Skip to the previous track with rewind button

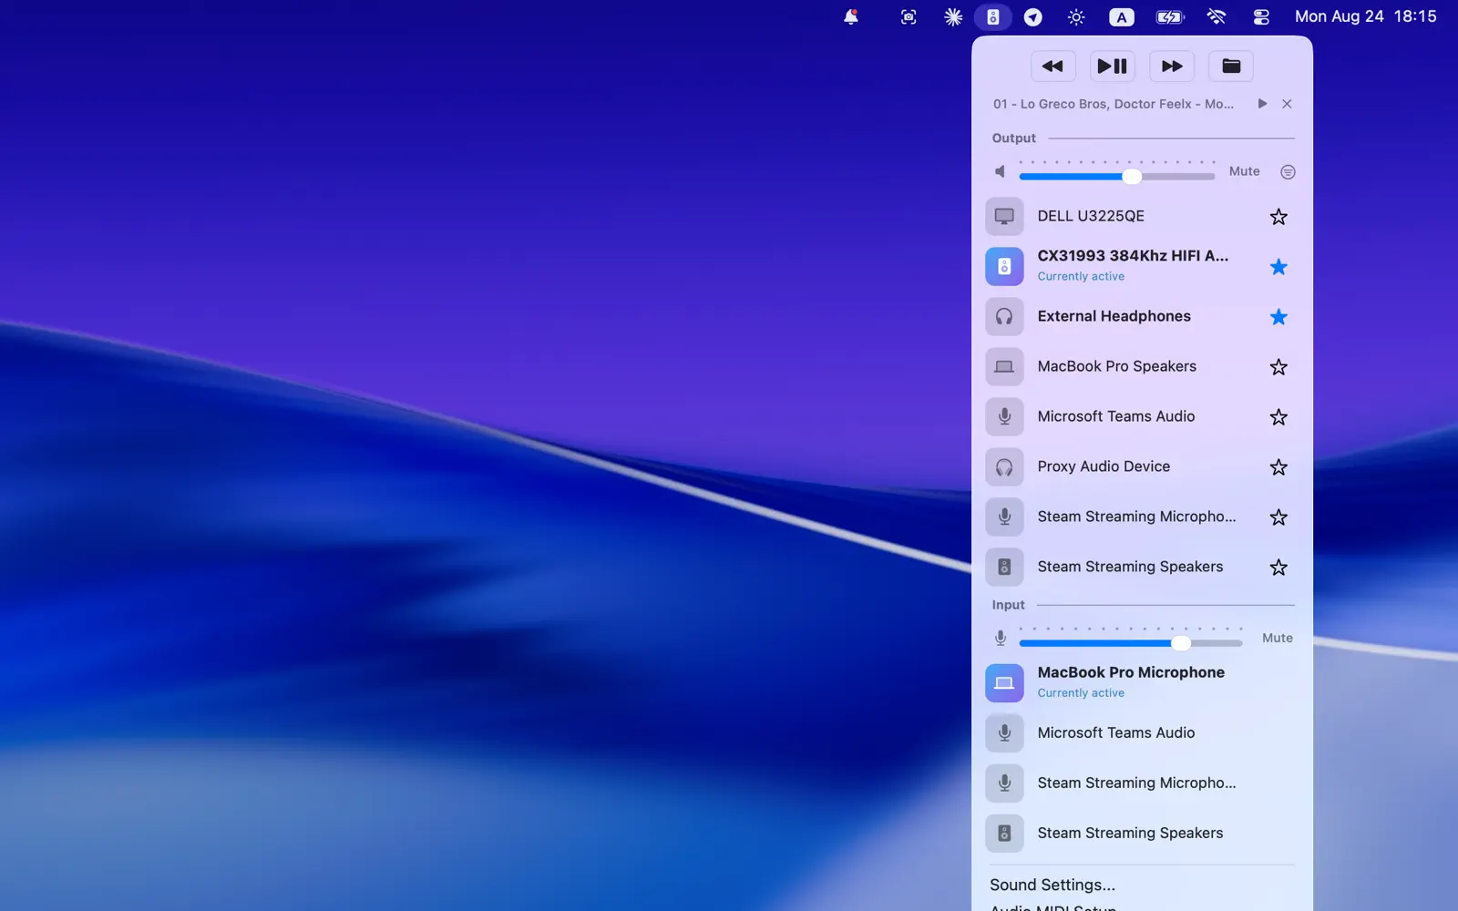[x=1052, y=66]
